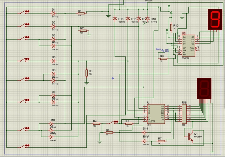Toggle the switch connected to D2
225x157 pixels.
point(23,26)
